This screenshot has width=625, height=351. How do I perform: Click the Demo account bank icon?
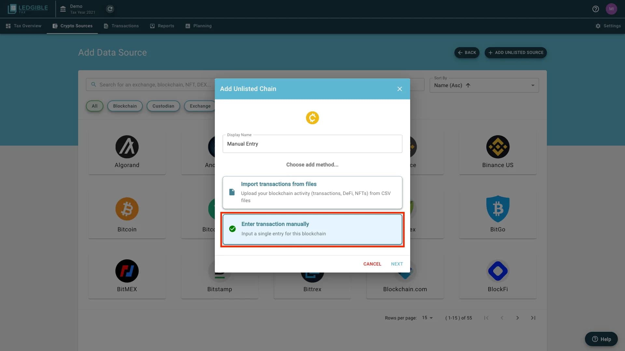click(63, 9)
